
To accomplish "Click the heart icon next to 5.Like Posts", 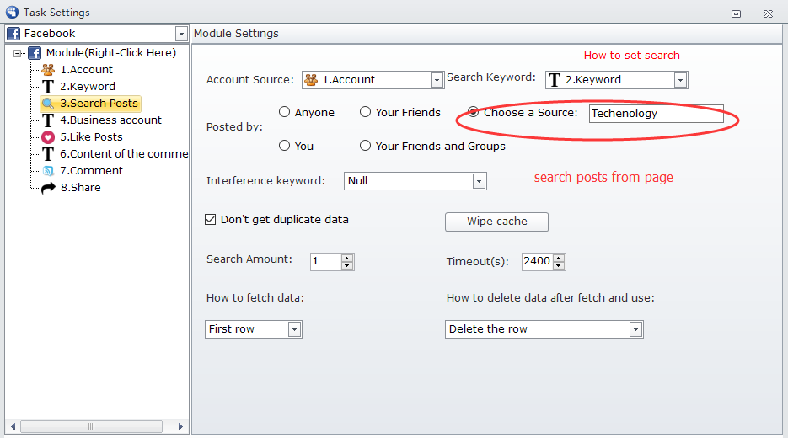I will coord(49,137).
